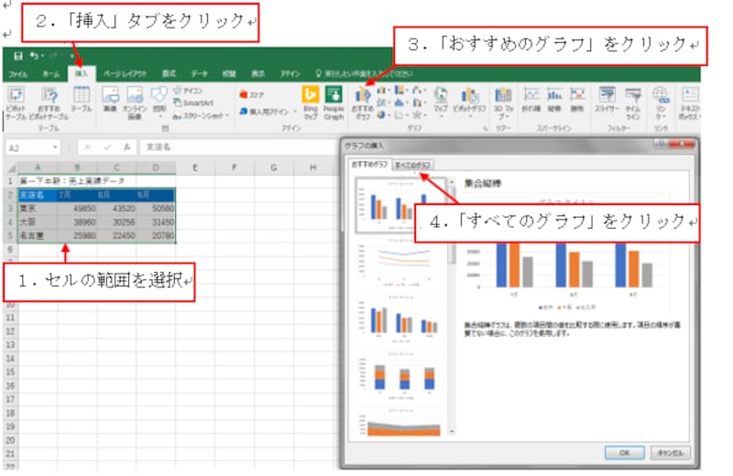Click おすすめピボットテーブル icon
Screen dimensions: 733x476
coord(49,103)
